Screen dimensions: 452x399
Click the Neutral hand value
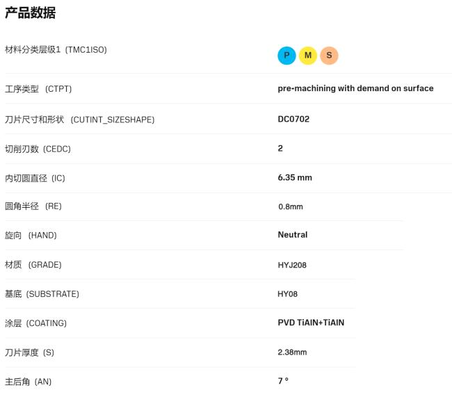tap(292, 235)
